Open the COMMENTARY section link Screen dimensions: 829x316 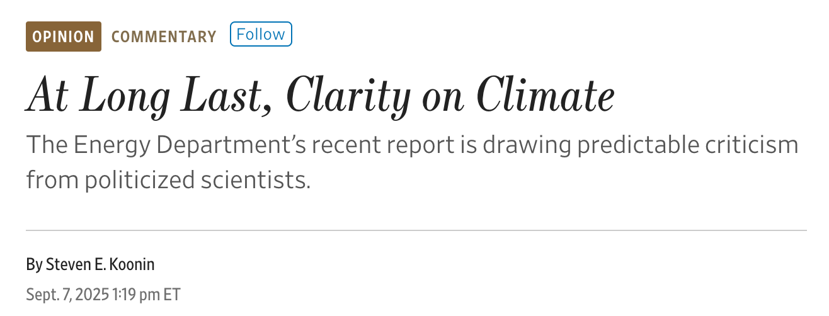click(x=164, y=37)
